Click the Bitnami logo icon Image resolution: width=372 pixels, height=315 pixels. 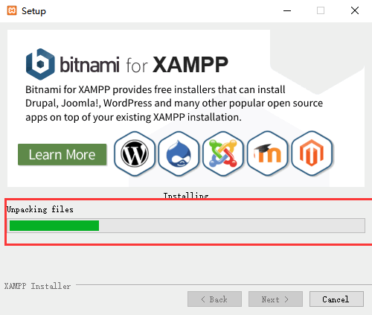40,64
